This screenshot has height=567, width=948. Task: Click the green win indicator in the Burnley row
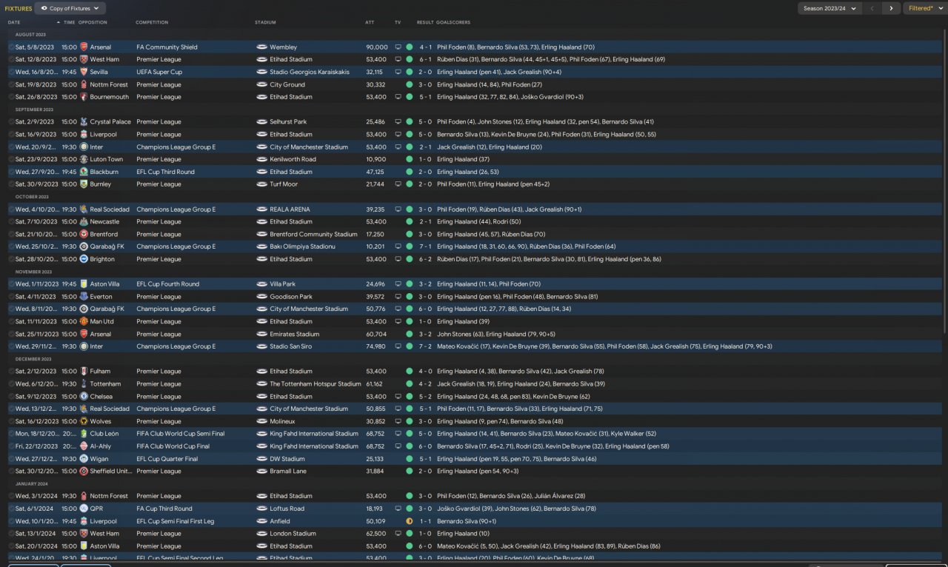[409, 184]
